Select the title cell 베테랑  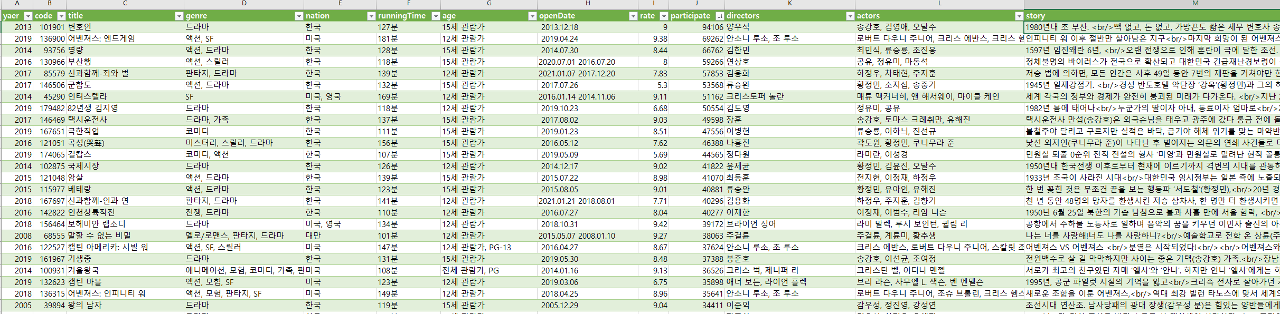[x=125, y=189]
